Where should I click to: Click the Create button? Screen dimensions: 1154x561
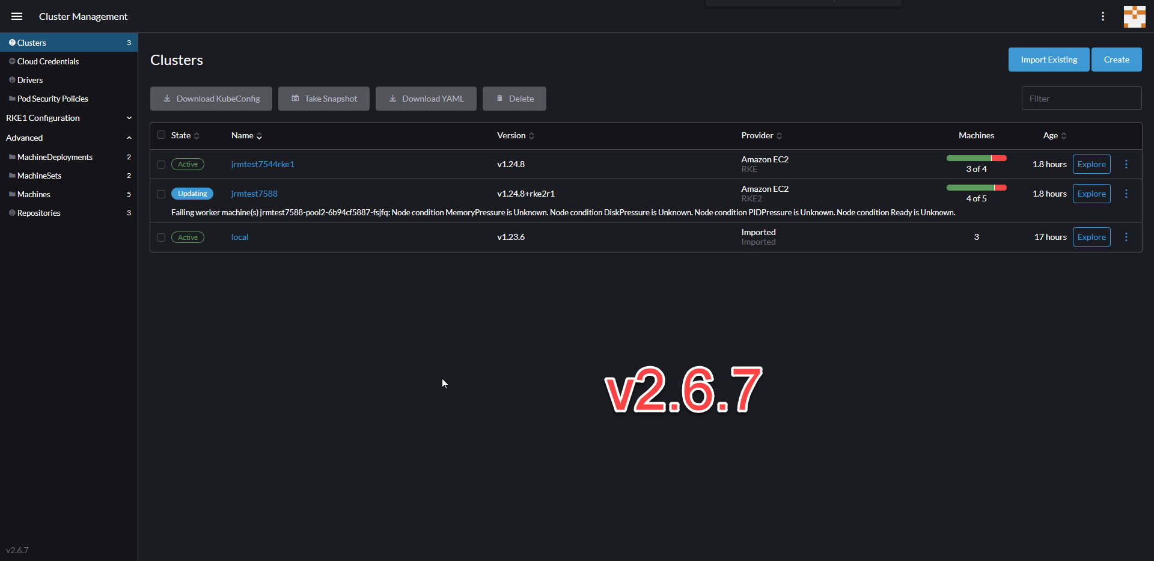pyautogui.click(x=1116, y=59)
